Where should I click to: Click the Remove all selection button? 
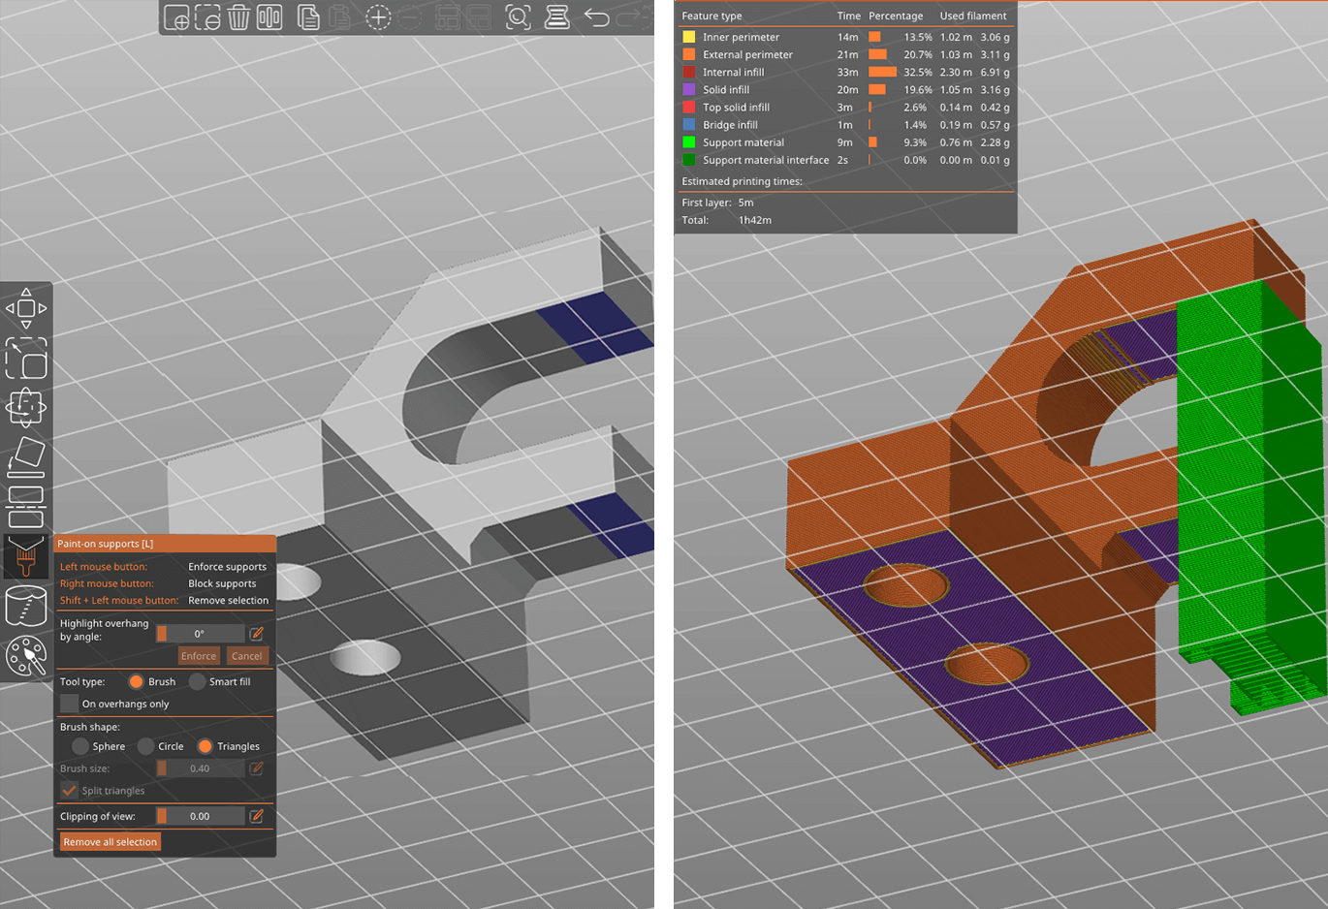click(111, 842)
